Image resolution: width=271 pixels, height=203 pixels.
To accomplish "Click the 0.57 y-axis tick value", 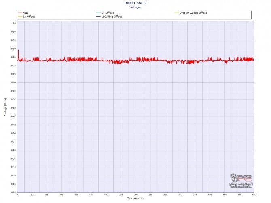I will [13, 99].
